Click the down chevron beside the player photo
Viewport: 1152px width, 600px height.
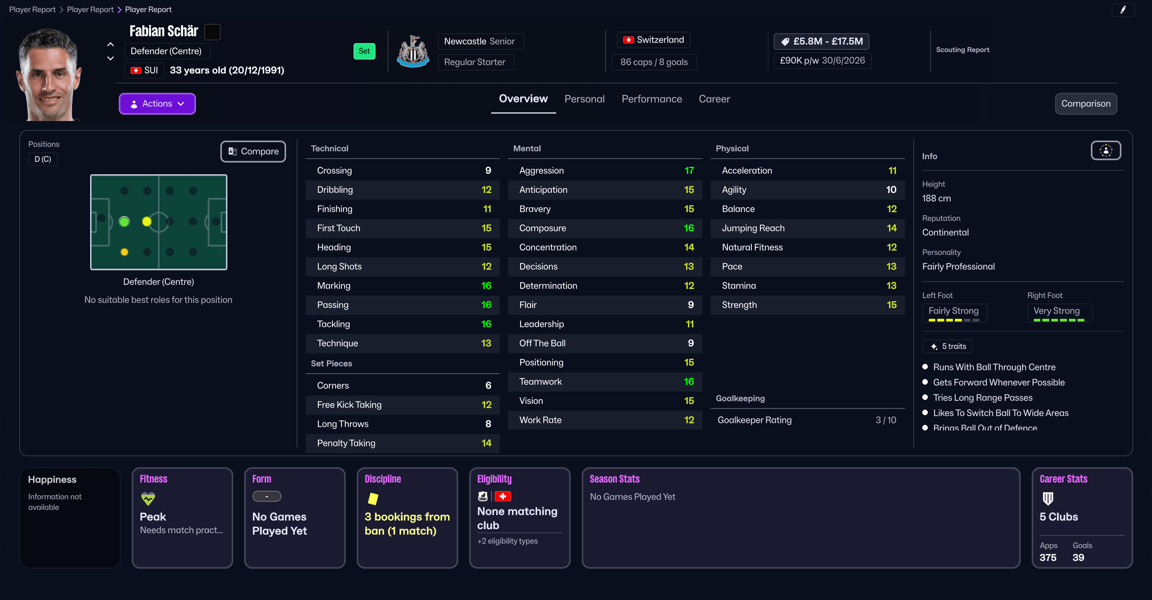[x=110, y=58]
